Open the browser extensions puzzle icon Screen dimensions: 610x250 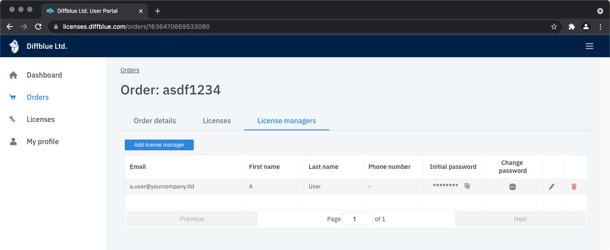click(572, 27)
